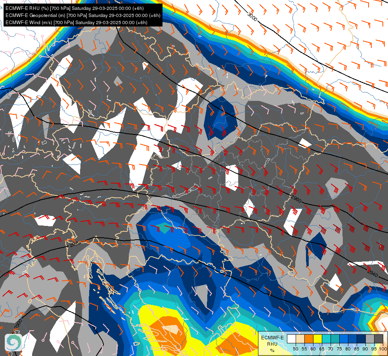Click the ECMWF-E RHU (%) title line

pos(75,8)
